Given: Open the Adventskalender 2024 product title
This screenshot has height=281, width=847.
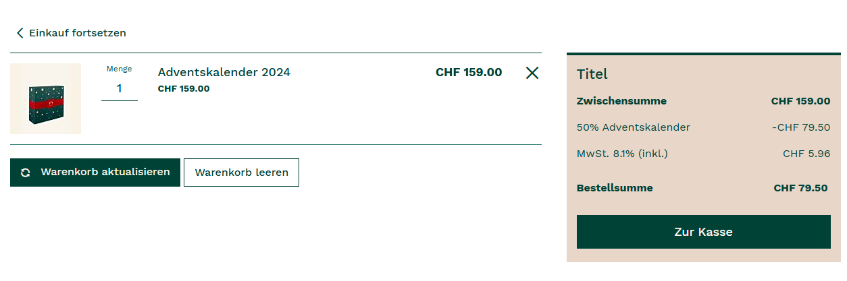Looking at the screenshot, I should click(x=224, y=72).
